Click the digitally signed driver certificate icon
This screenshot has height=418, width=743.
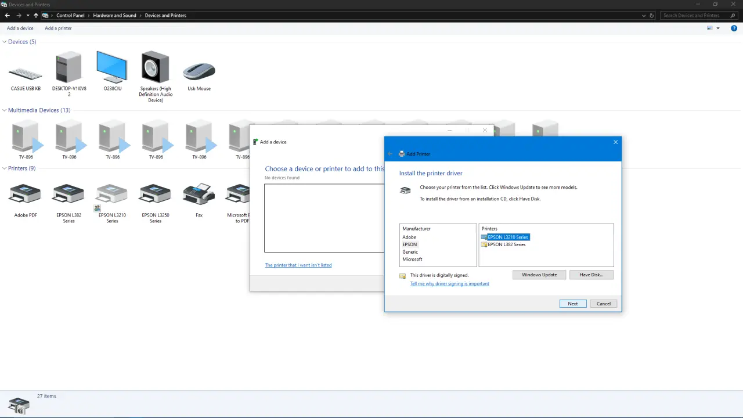click(403, 276)
